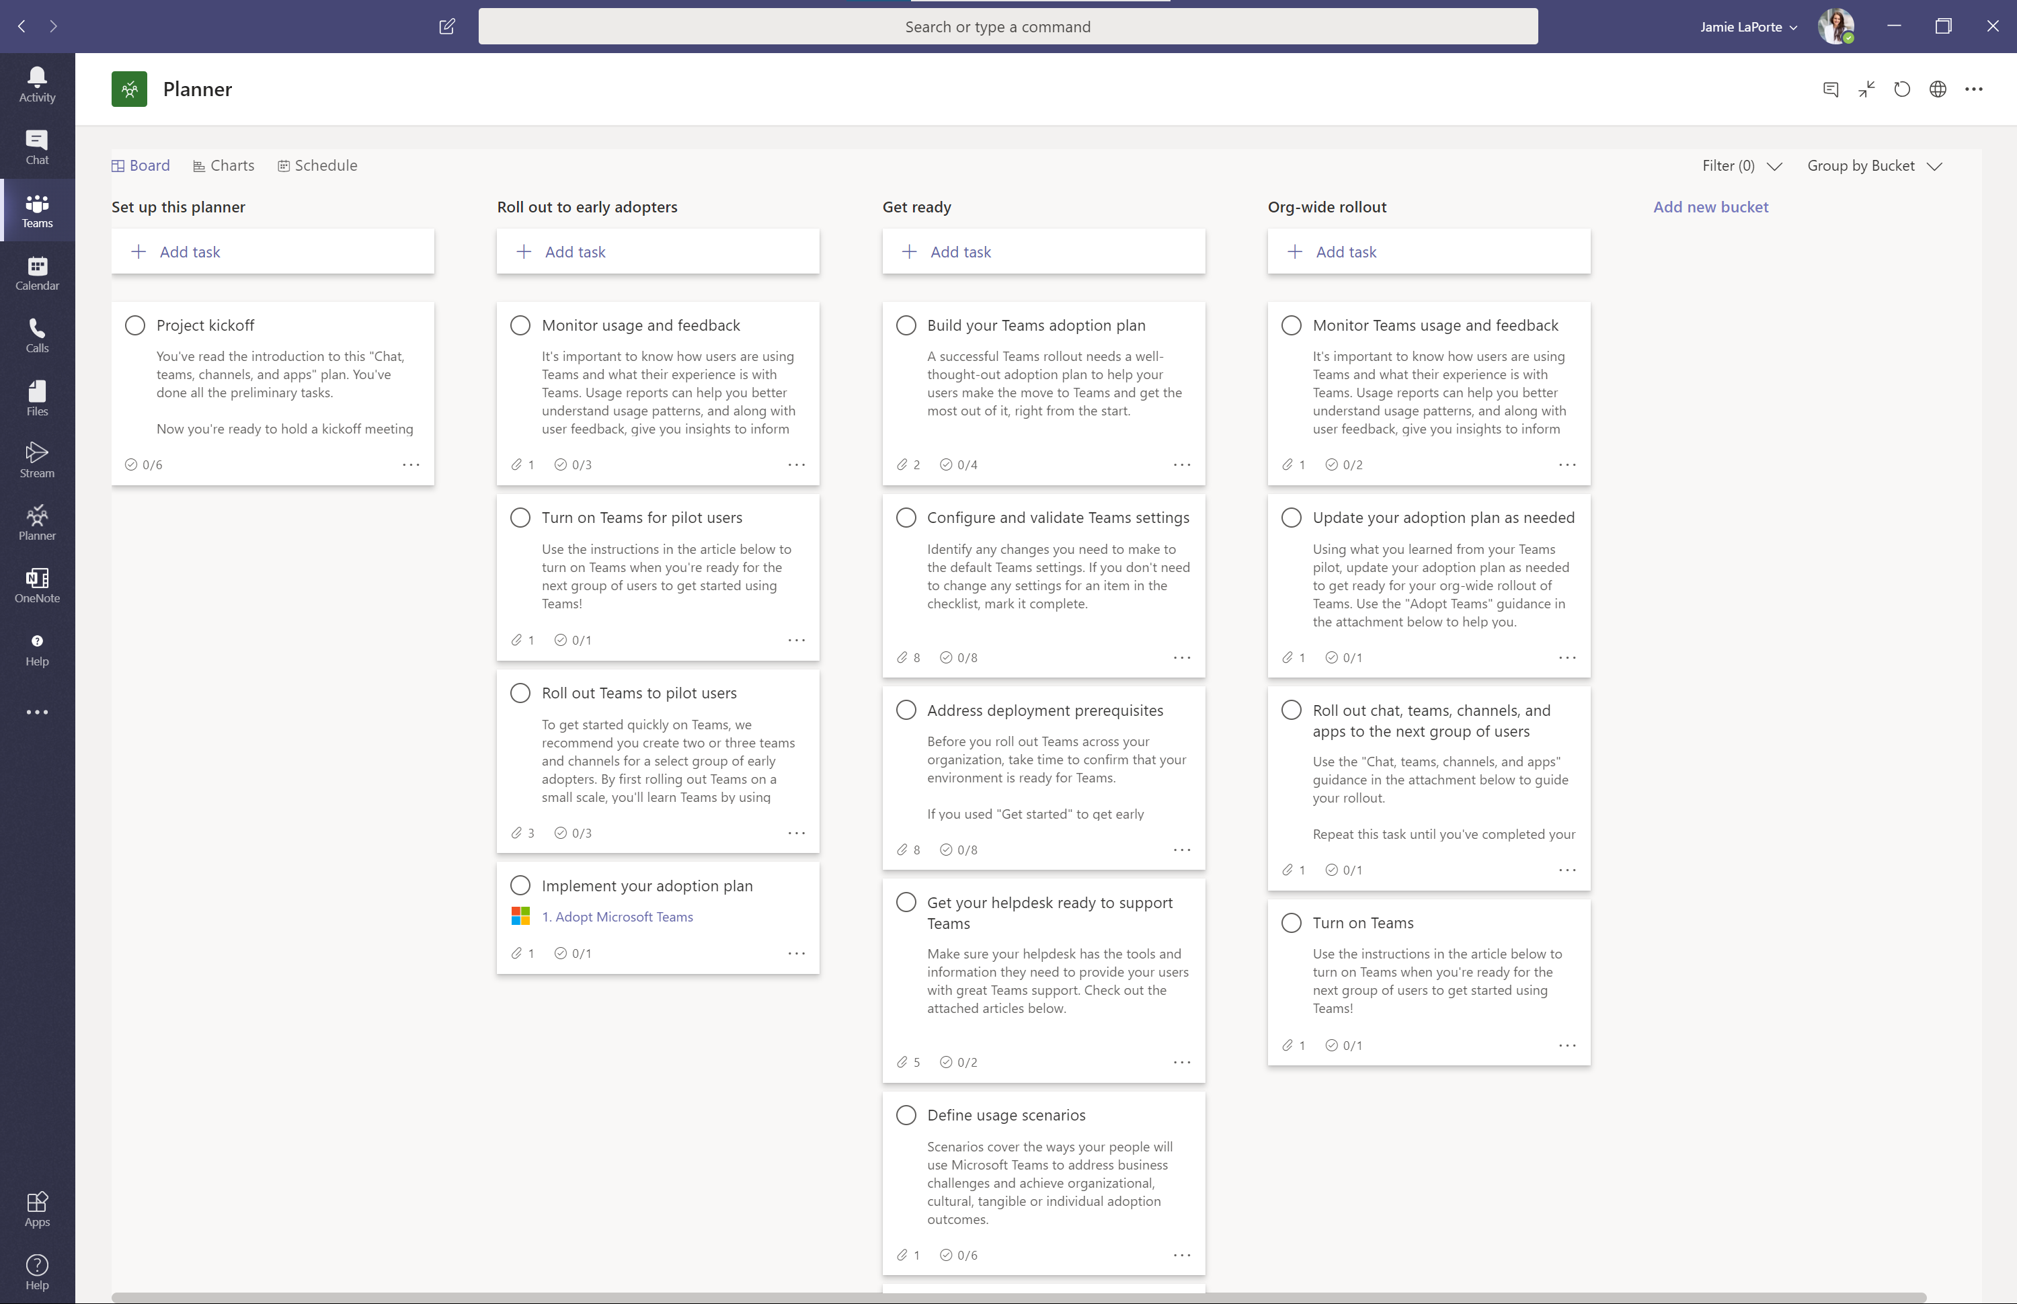2017x1304 pixels.
Task: Open Planner in website globe icon
Action: click(x=1938, y=89)
